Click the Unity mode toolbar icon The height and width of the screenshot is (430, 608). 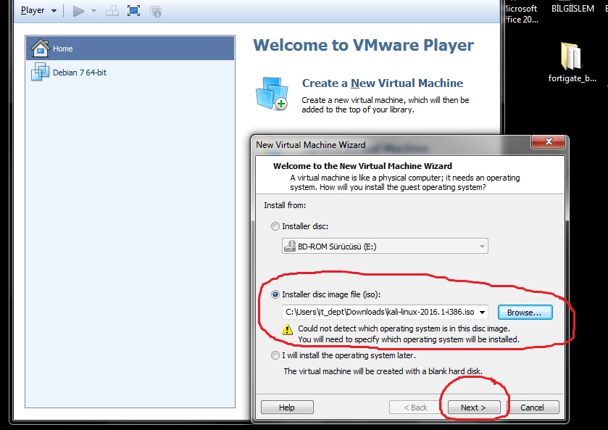(x=156, y=11)
